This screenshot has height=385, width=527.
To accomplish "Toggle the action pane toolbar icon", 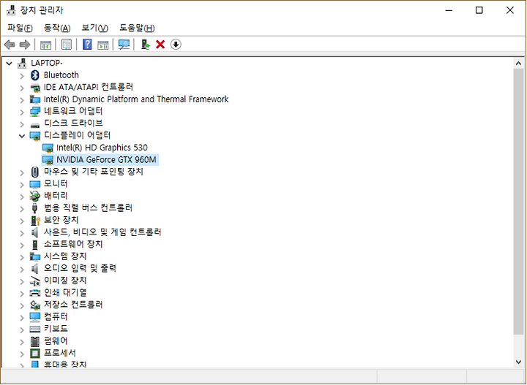I will click(x=103, y=45).
